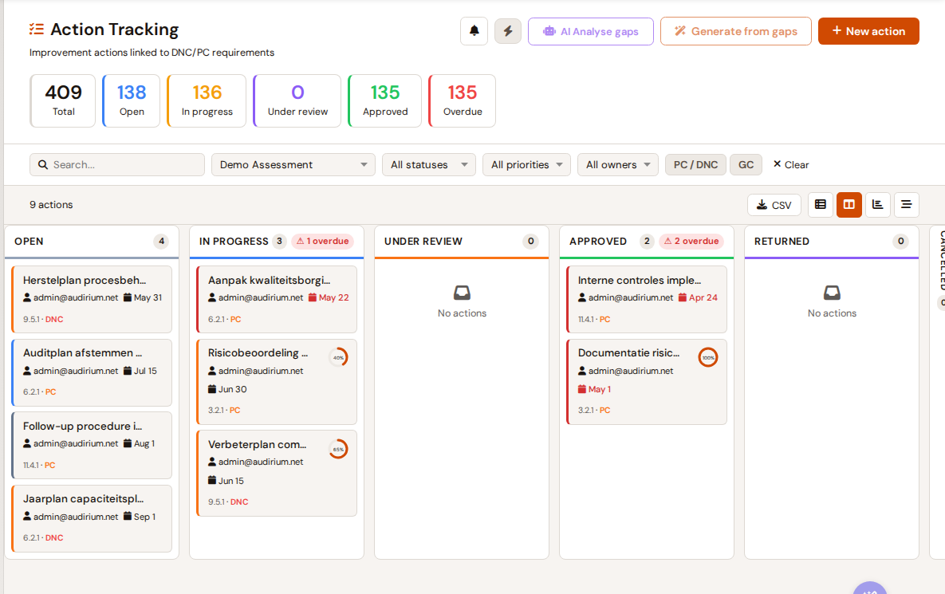945x594 pixels.
Task: Click the 40% progress ring on Risicobeoordeling
Action: coord(339,357)
